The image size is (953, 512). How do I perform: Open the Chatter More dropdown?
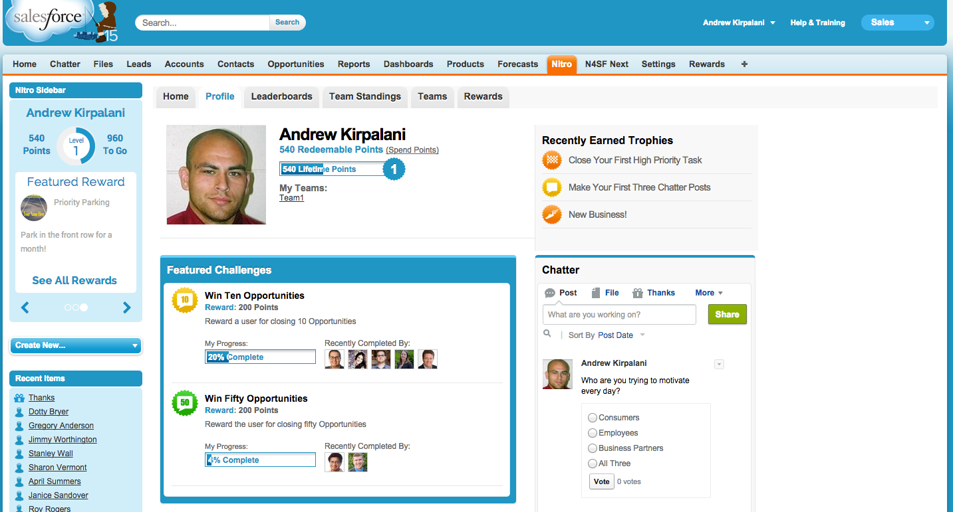(709, 293)
